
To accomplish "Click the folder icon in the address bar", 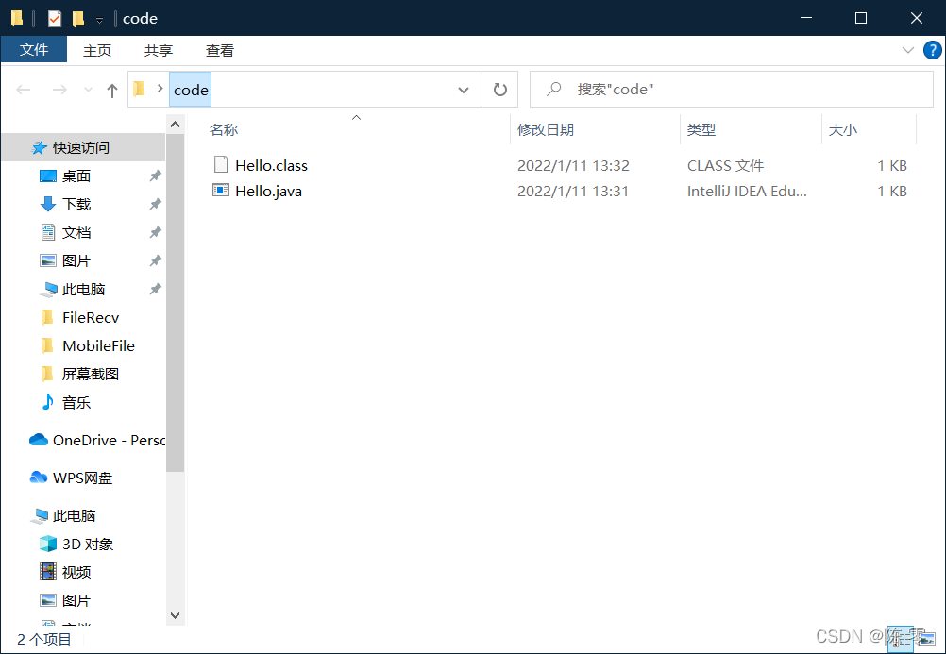I will coord(140,90).
